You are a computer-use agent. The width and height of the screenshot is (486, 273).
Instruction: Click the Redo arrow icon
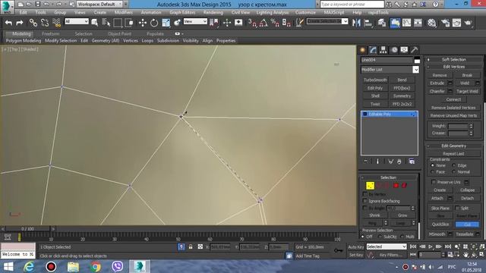click(x=20, y=23)
